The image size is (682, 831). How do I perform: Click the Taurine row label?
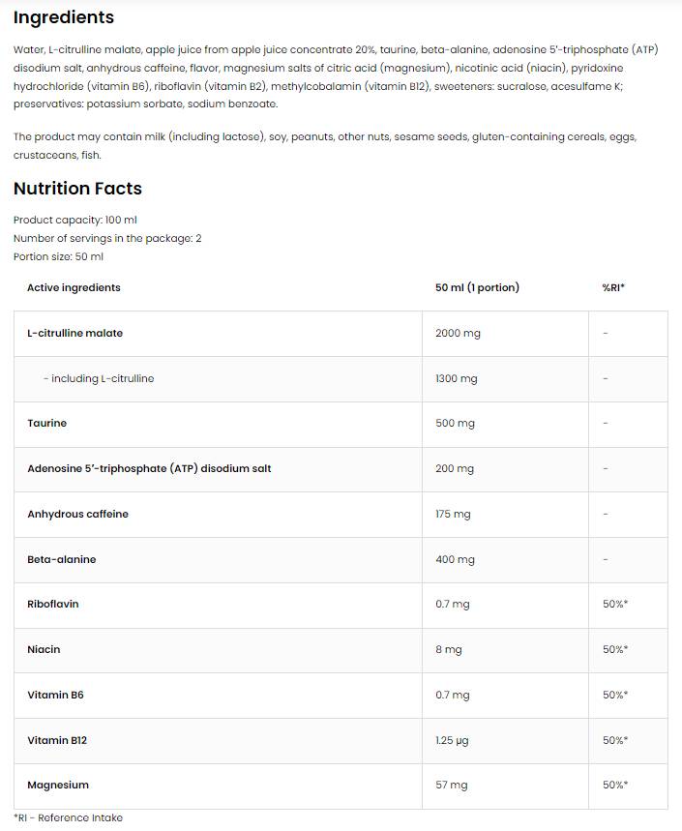pos(46,423)
